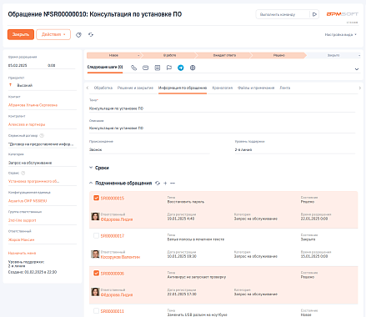The height and width of the screenshot is (317, 366).
Task: Add a subordinate case with plus icon
Action: (x=165, y=183)
